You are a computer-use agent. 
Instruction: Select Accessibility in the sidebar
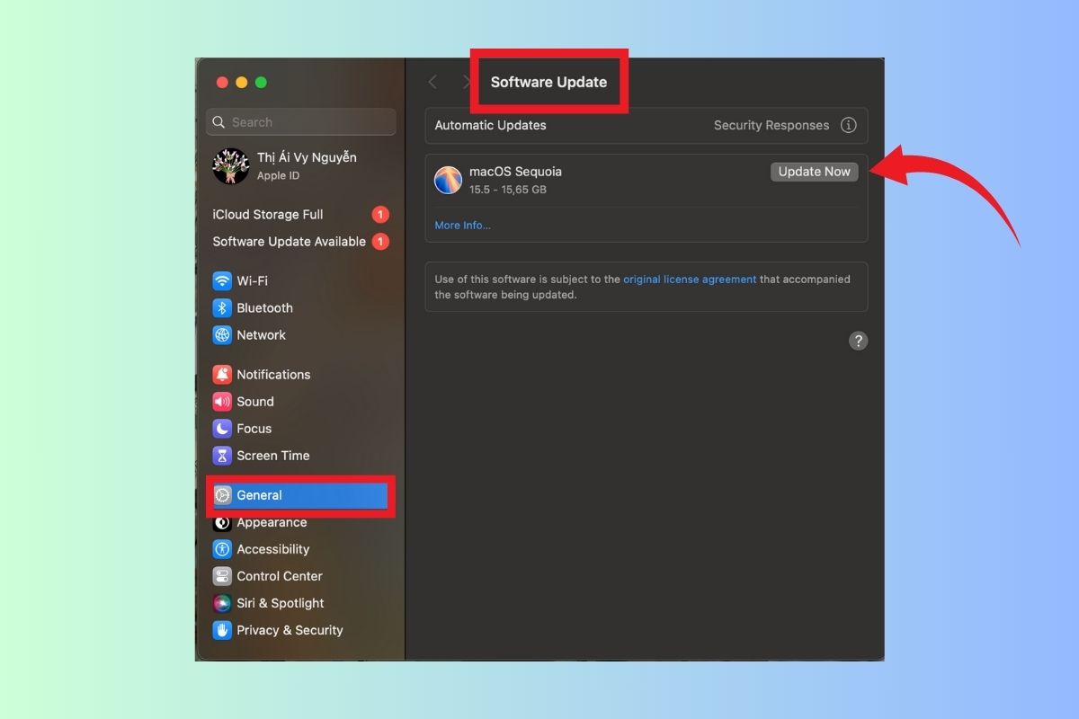pyautogui.click(x=301, y=549)
